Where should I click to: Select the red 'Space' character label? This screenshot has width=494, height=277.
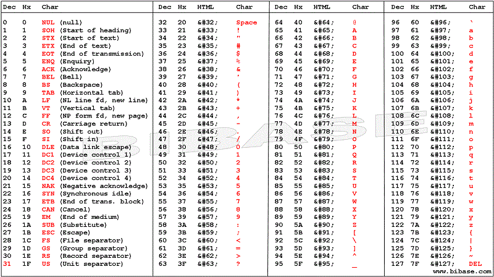coord(246,22)
